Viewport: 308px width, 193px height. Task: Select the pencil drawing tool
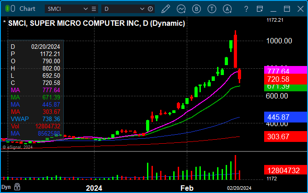[x=166, y=9]
